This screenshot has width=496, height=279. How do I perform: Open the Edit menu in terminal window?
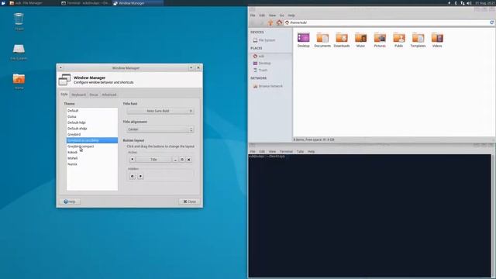262,152
